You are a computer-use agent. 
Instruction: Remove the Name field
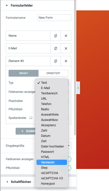pos(66,36)
